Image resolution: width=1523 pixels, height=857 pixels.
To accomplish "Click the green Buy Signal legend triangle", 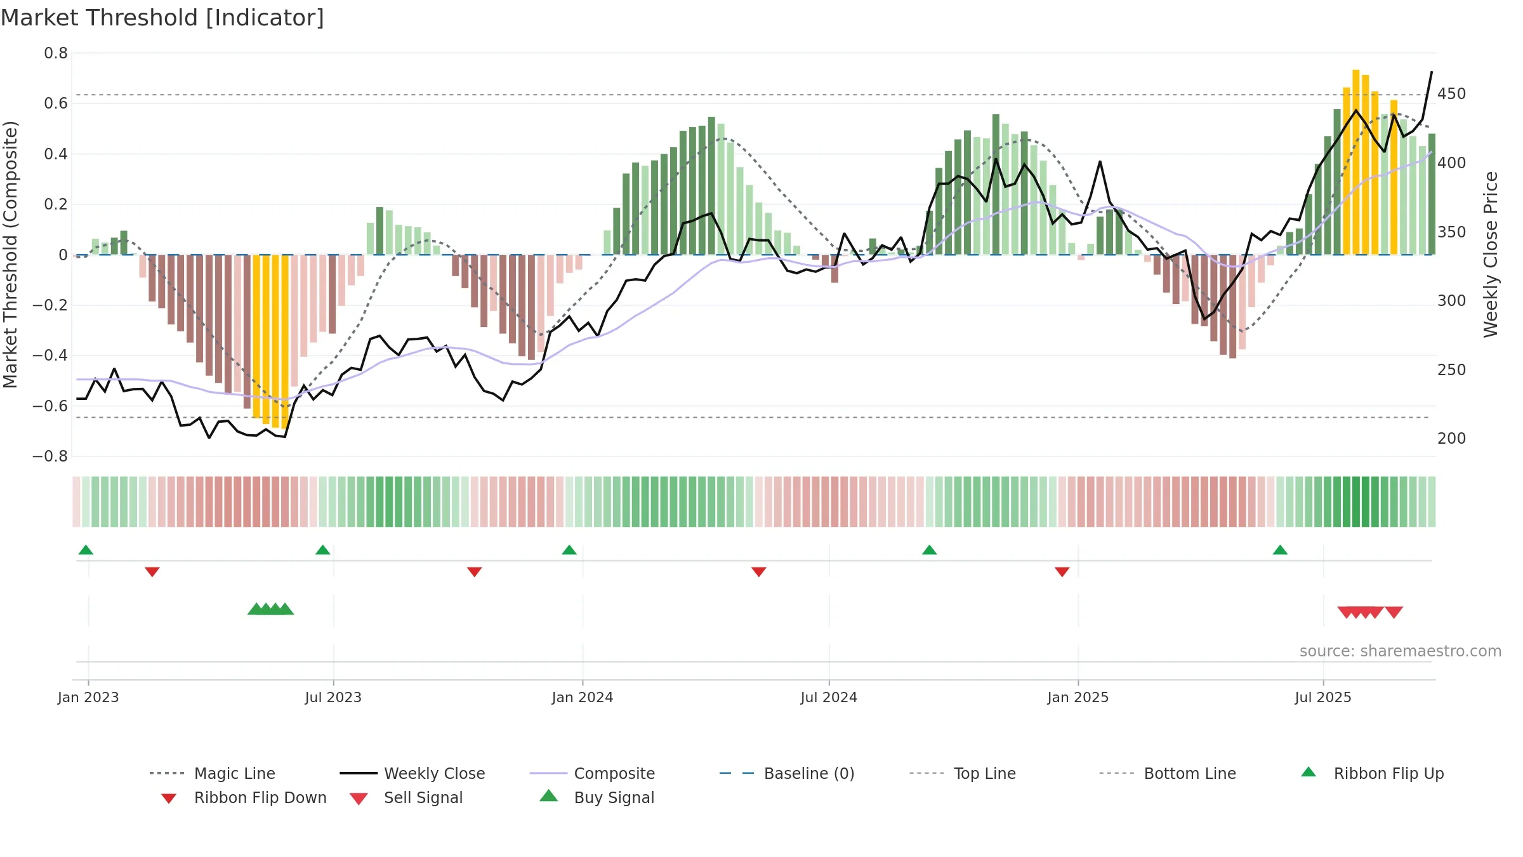I will pyautogui.click(x=549, y=795).
